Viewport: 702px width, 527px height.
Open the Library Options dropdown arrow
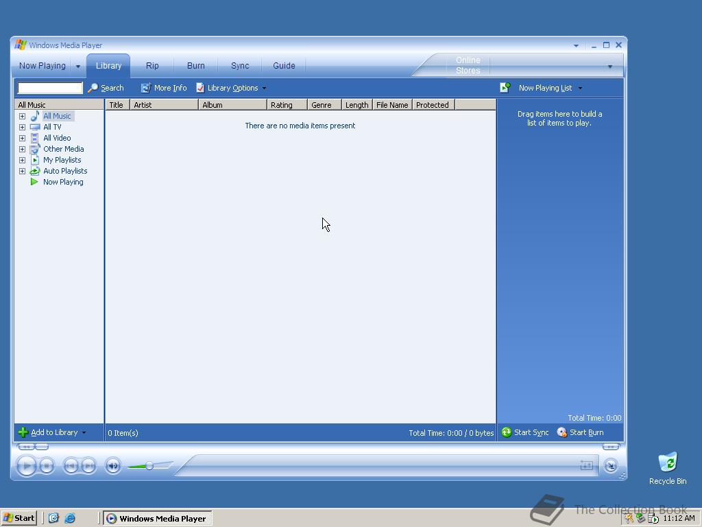point(264,89)
